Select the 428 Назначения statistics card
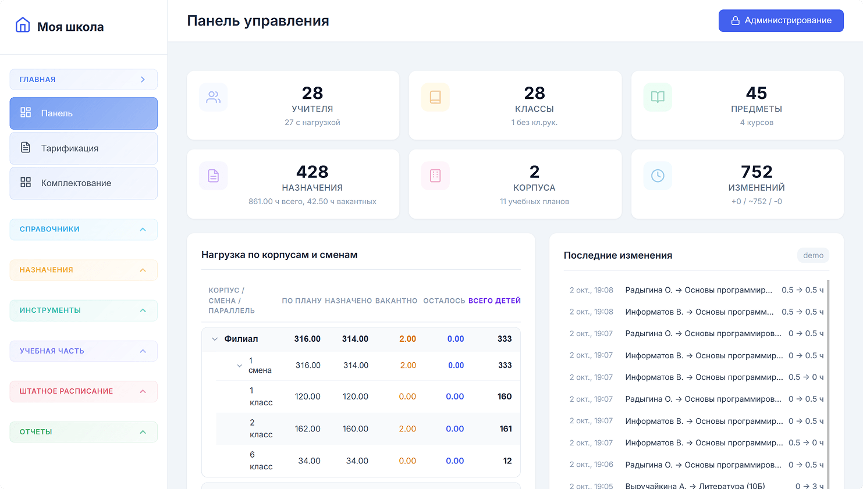Image resolution: width=863 pixels, height=489 pixels. coord(293,184)
